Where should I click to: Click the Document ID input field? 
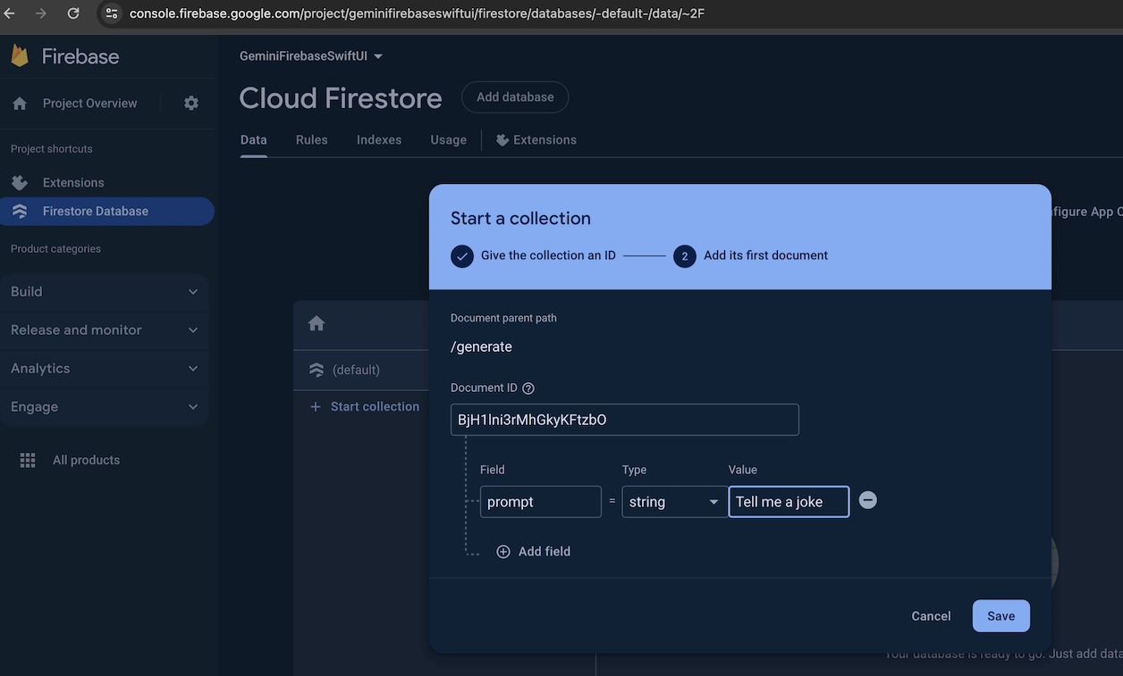624,420
